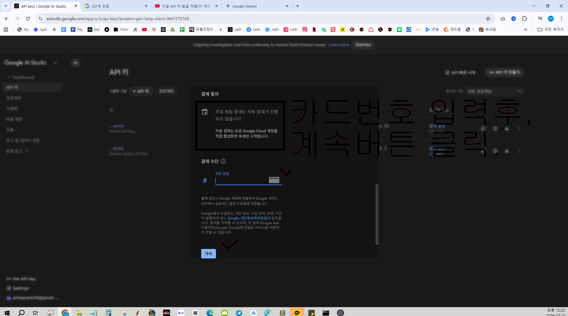This screenshot has width=568, height=316.
Task: Open the 모든 북마크 folder
Action: tap(550, 30)
